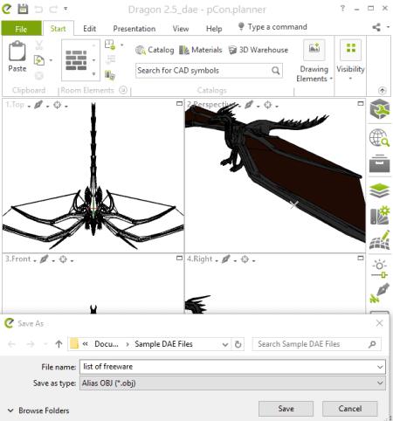This screenshot has width=393, height=421.
Task: Open 3D Warehouse
Action: pos(259,50)
